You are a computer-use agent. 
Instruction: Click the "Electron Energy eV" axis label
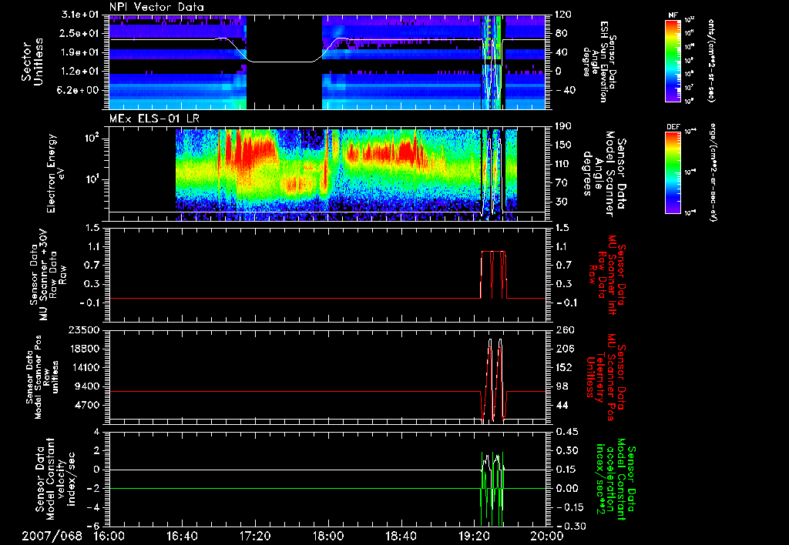tap(55, 173)
